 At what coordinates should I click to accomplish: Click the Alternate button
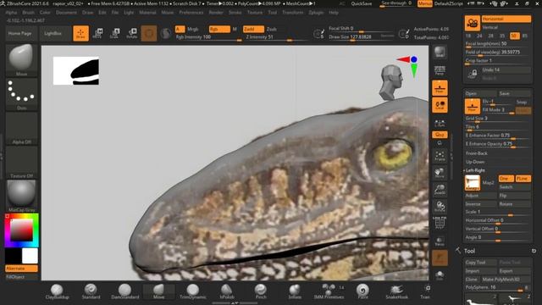point(21,269)
